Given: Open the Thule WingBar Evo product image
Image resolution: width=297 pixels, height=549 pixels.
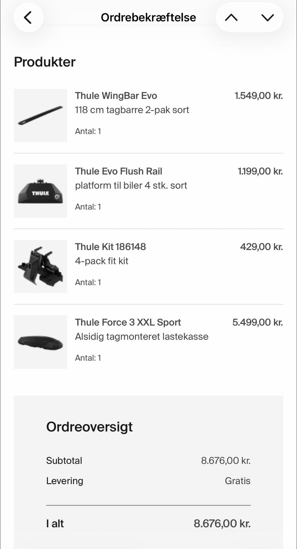Looking at the screenshot, I should click(x=41, y=116).
